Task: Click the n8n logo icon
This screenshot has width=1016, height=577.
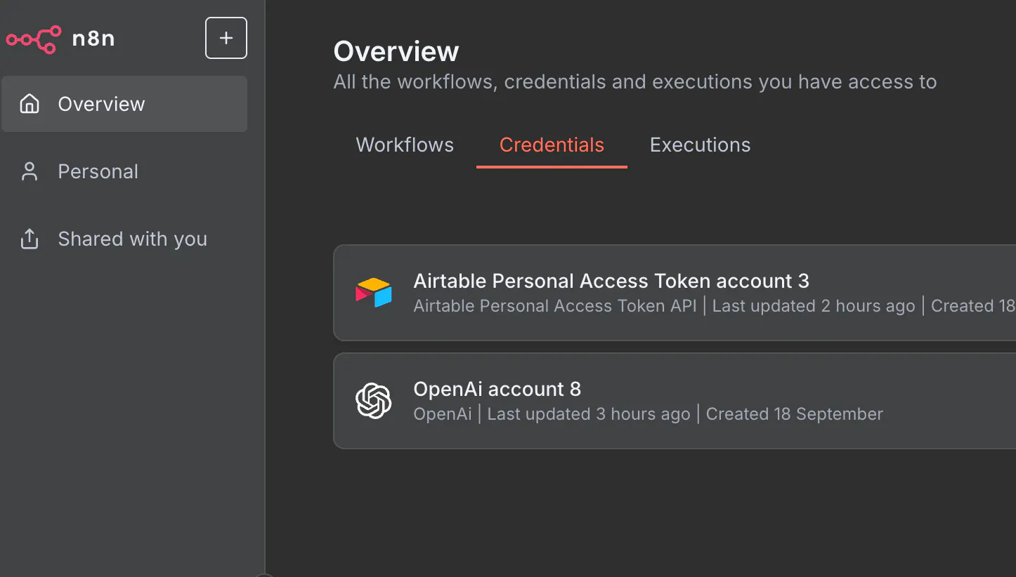Action: click(33, 39)
